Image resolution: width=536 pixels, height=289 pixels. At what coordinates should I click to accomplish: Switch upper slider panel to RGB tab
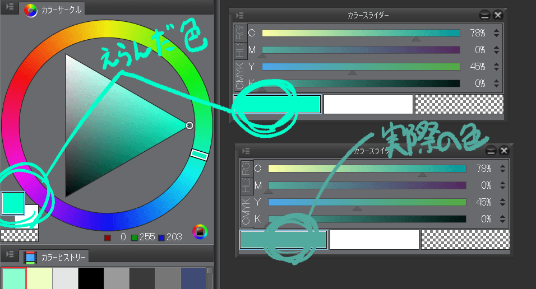coord(240,33)
